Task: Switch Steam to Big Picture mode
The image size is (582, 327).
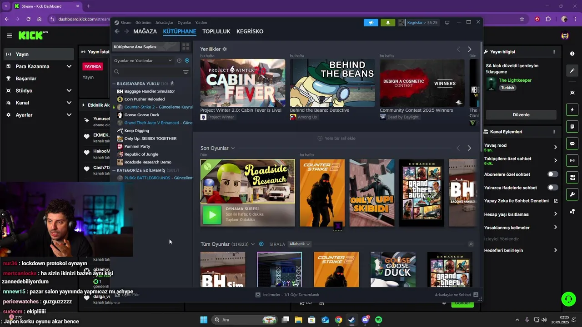Action: [447, 22]
